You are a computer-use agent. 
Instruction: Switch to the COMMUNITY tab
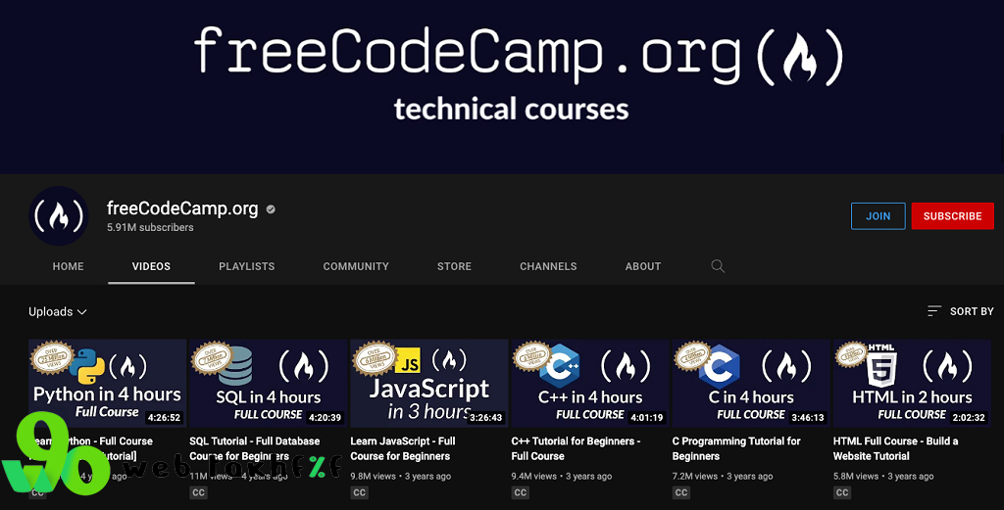pyautogui.click(x=356, y=266)
